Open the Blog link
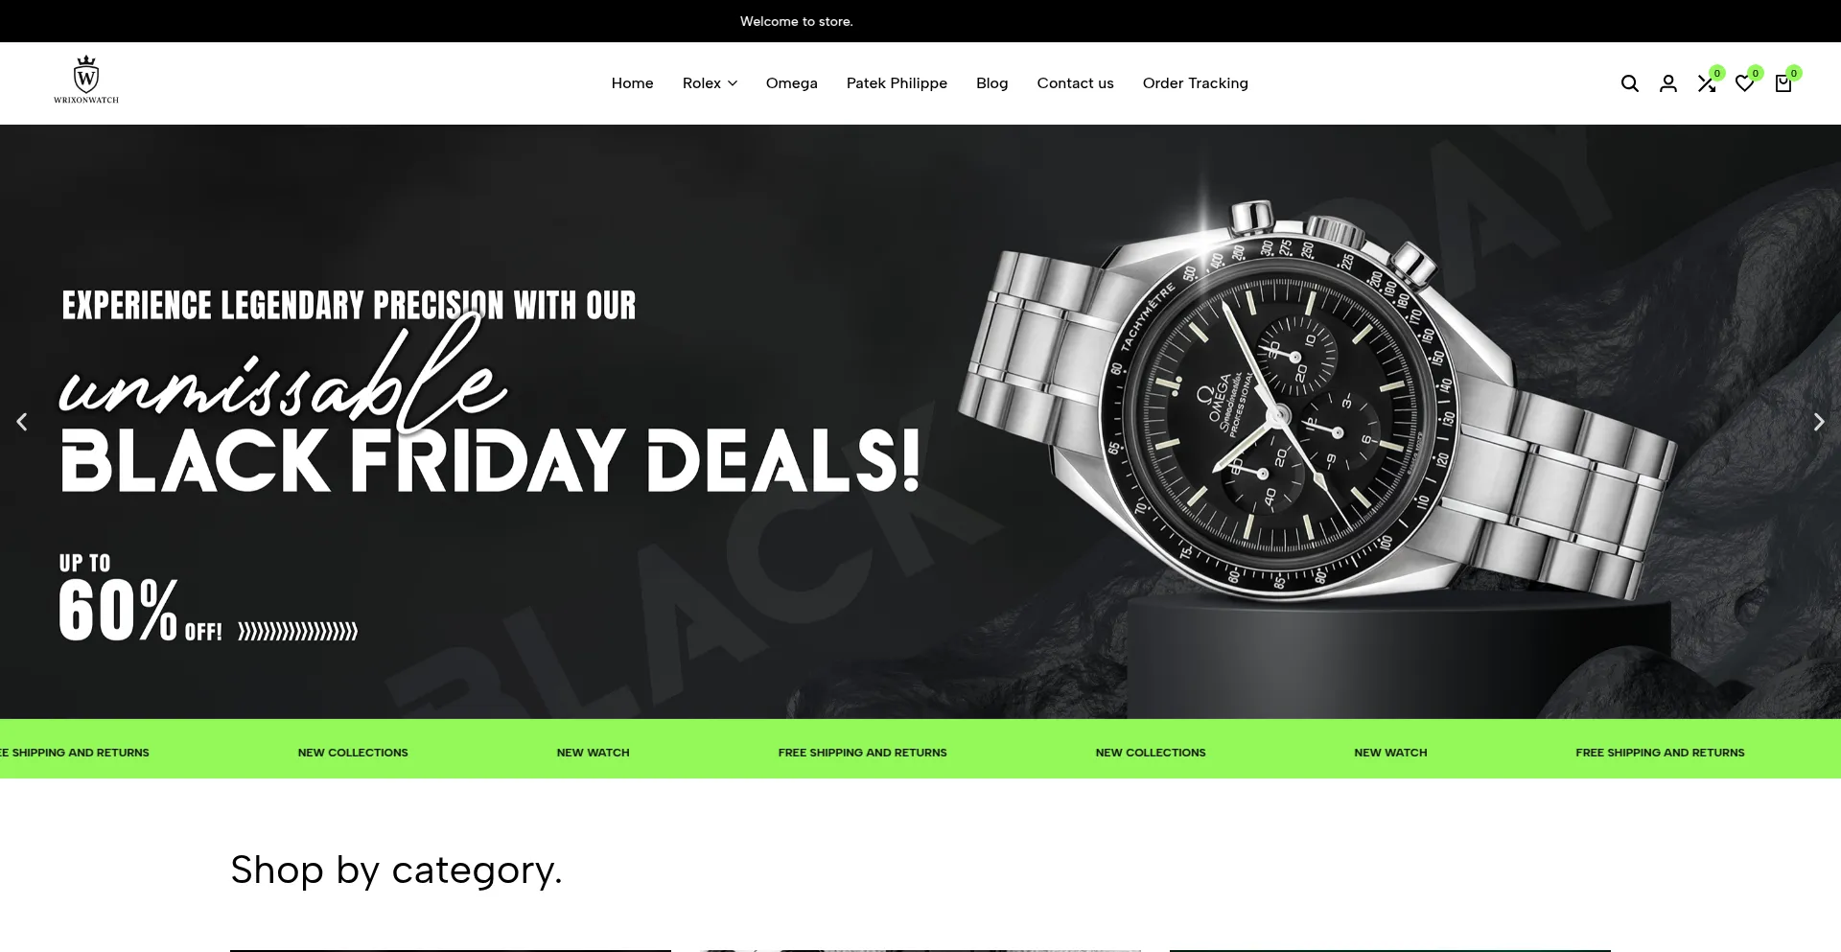Image resolution: width=1841 pixels, height=952 pixels. tap(991, 83)
